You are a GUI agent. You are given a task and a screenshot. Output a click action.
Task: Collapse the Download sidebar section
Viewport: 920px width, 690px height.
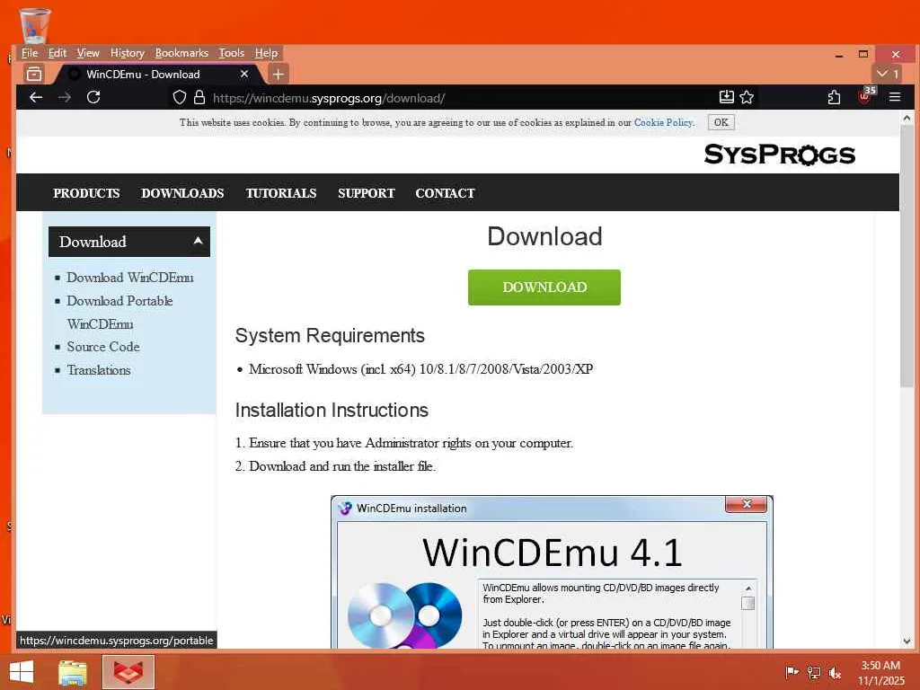[x=129, y=242]
